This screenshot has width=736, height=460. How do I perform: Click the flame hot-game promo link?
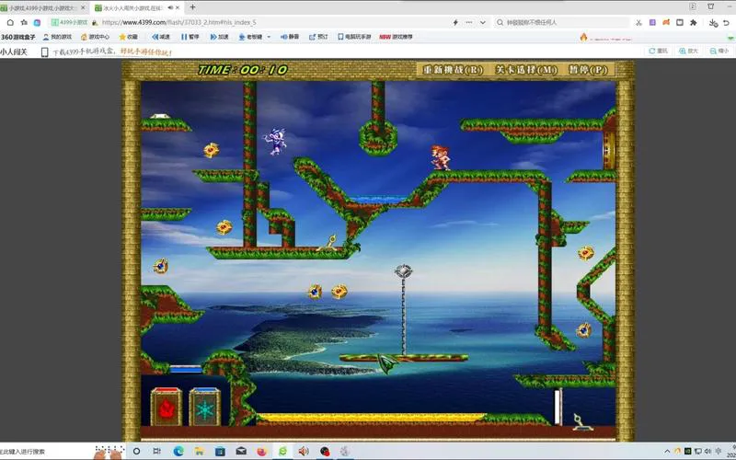pos(606,38)
